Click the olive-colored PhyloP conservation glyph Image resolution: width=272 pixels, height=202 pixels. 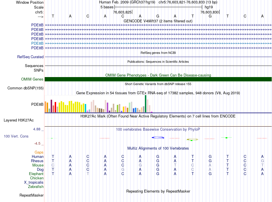click(192, 140)
